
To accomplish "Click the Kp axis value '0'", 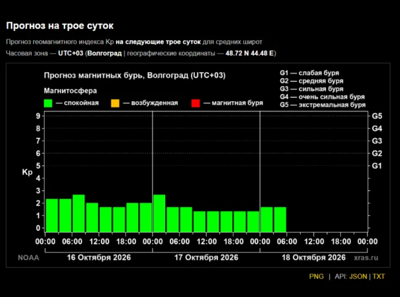I will click(x=38, y=228).
